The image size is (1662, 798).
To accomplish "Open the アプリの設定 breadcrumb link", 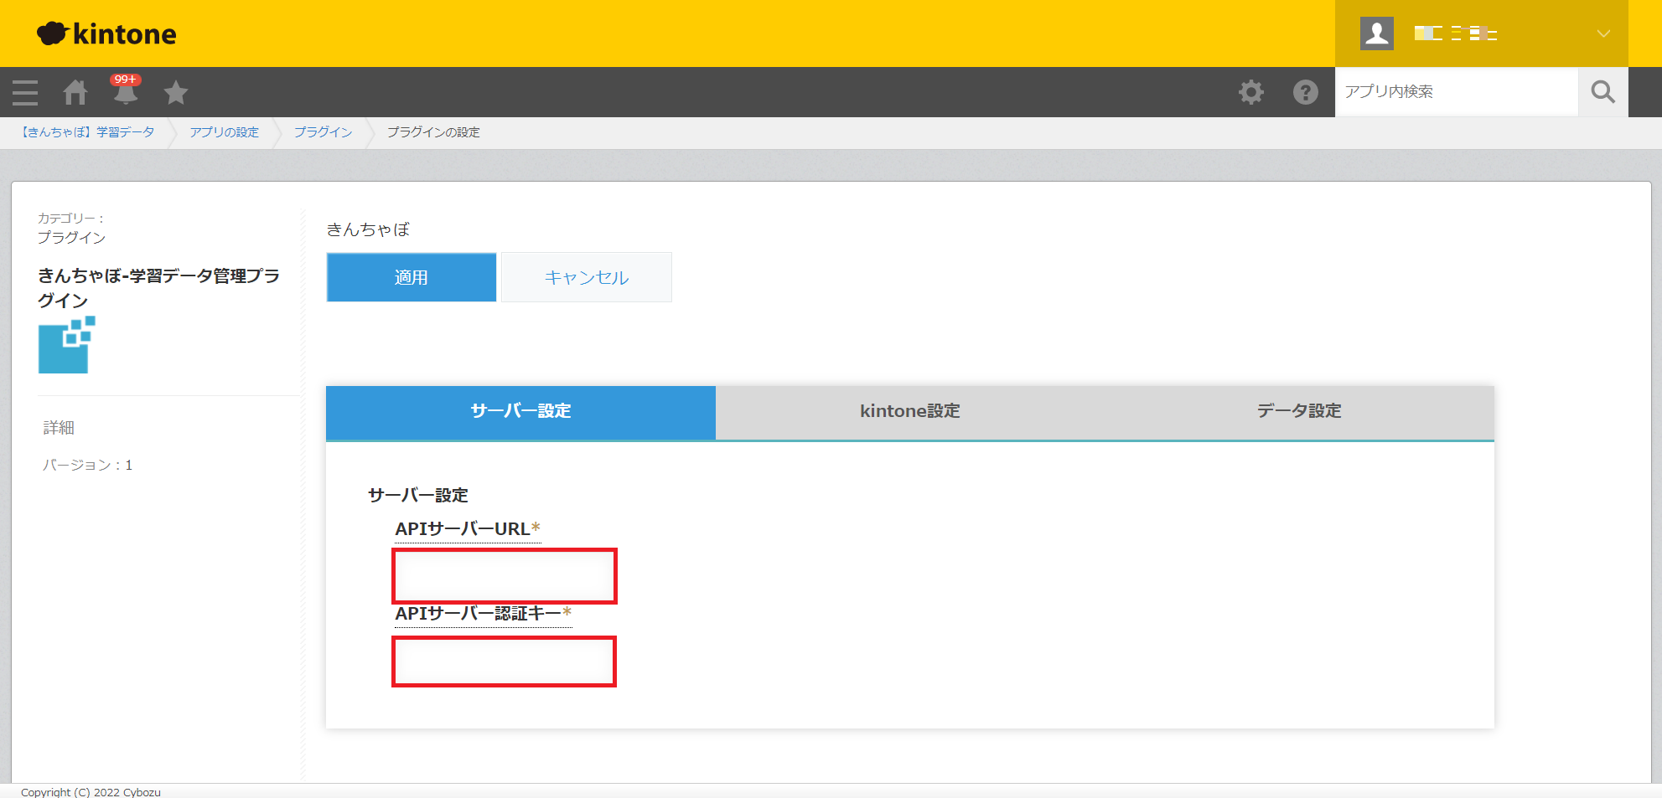I will tap(224, 132).
